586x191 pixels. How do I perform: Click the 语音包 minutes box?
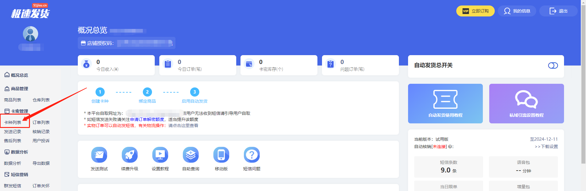[523, 167]
